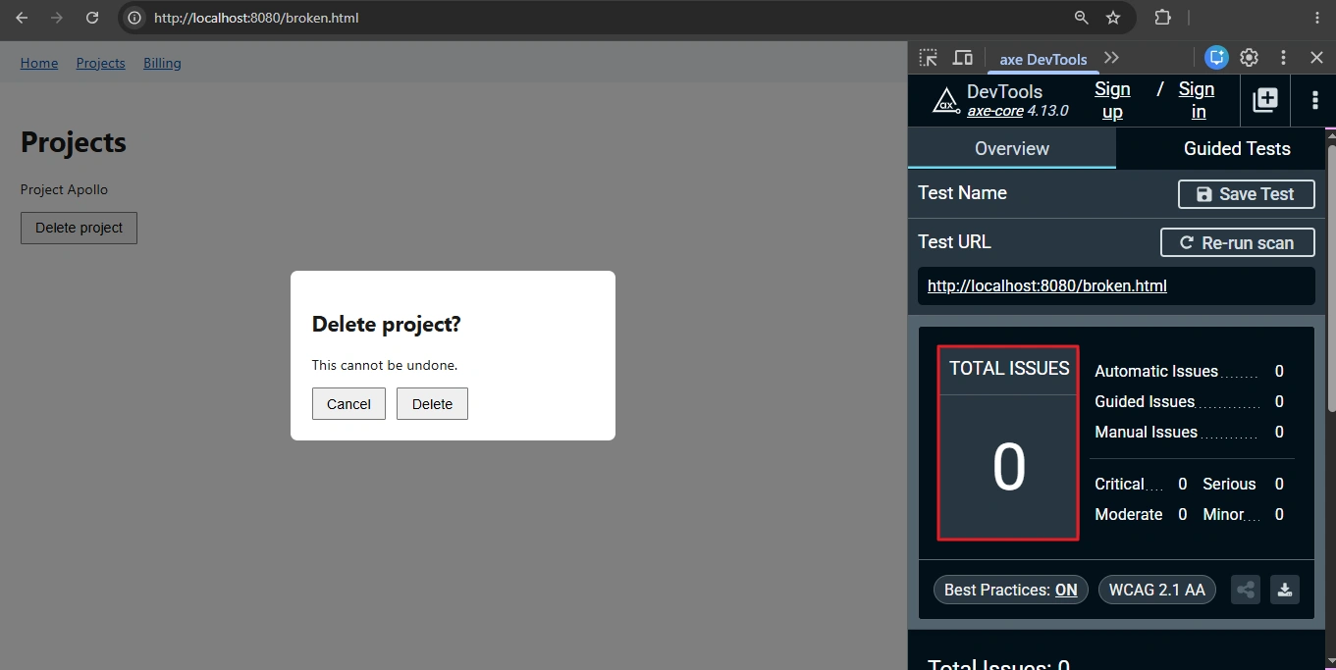This screenshot has width=1336, height=670.
Task: Click the browser forward arrow
Action: click(x=57, y=18)
